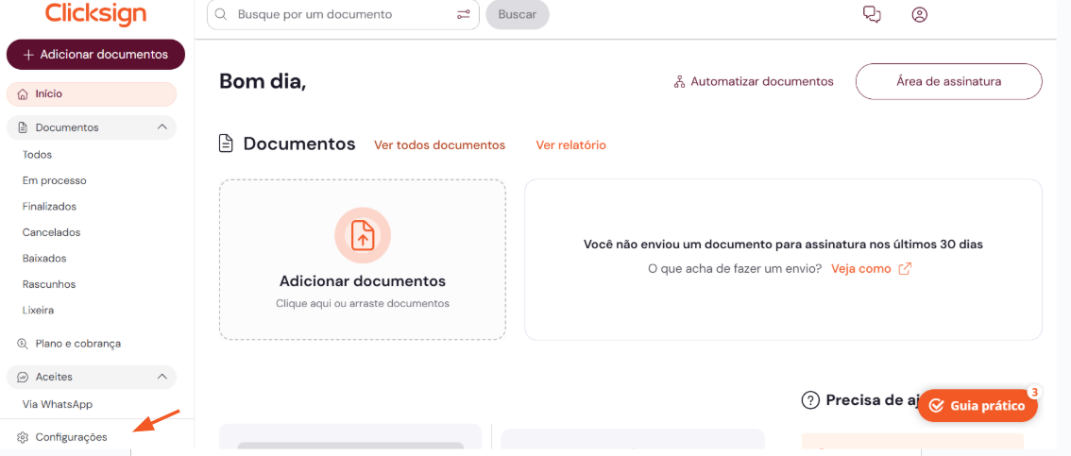
Task: Click the upload document circle icon
Action: click(x=363, y=235)
